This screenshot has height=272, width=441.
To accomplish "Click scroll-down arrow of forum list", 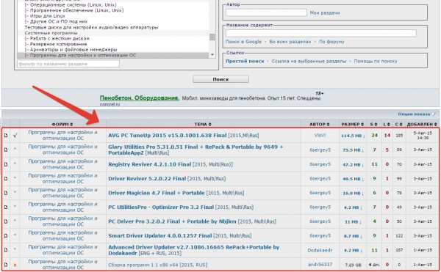I will pyautogui.click(x=212, y=55).
